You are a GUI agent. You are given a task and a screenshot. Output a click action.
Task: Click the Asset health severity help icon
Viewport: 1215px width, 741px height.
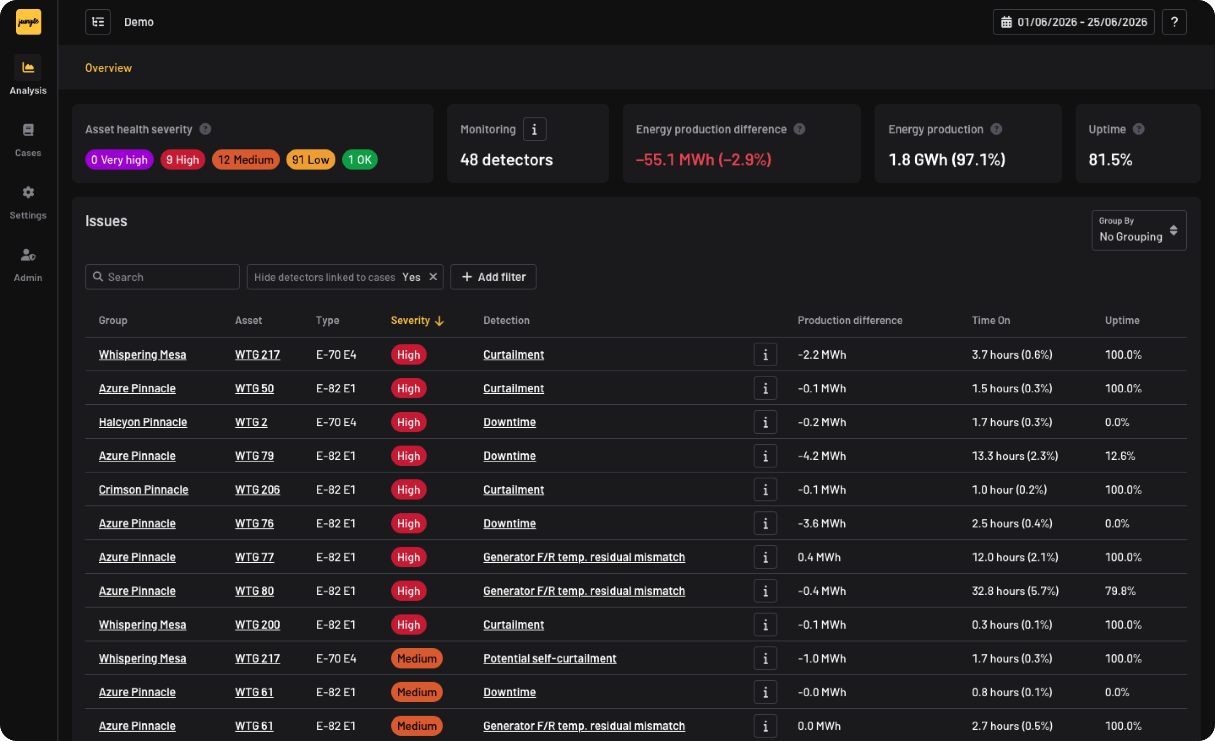(205, 129)
